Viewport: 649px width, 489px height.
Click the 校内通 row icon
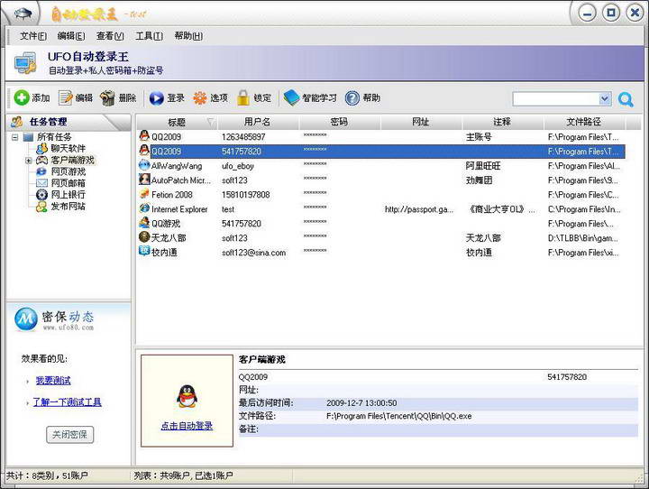tap(144, 251)
